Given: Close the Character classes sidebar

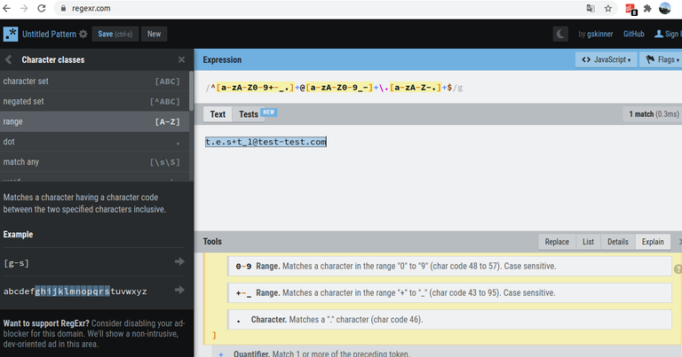Looking at the screenshot, I should point(181,60).
